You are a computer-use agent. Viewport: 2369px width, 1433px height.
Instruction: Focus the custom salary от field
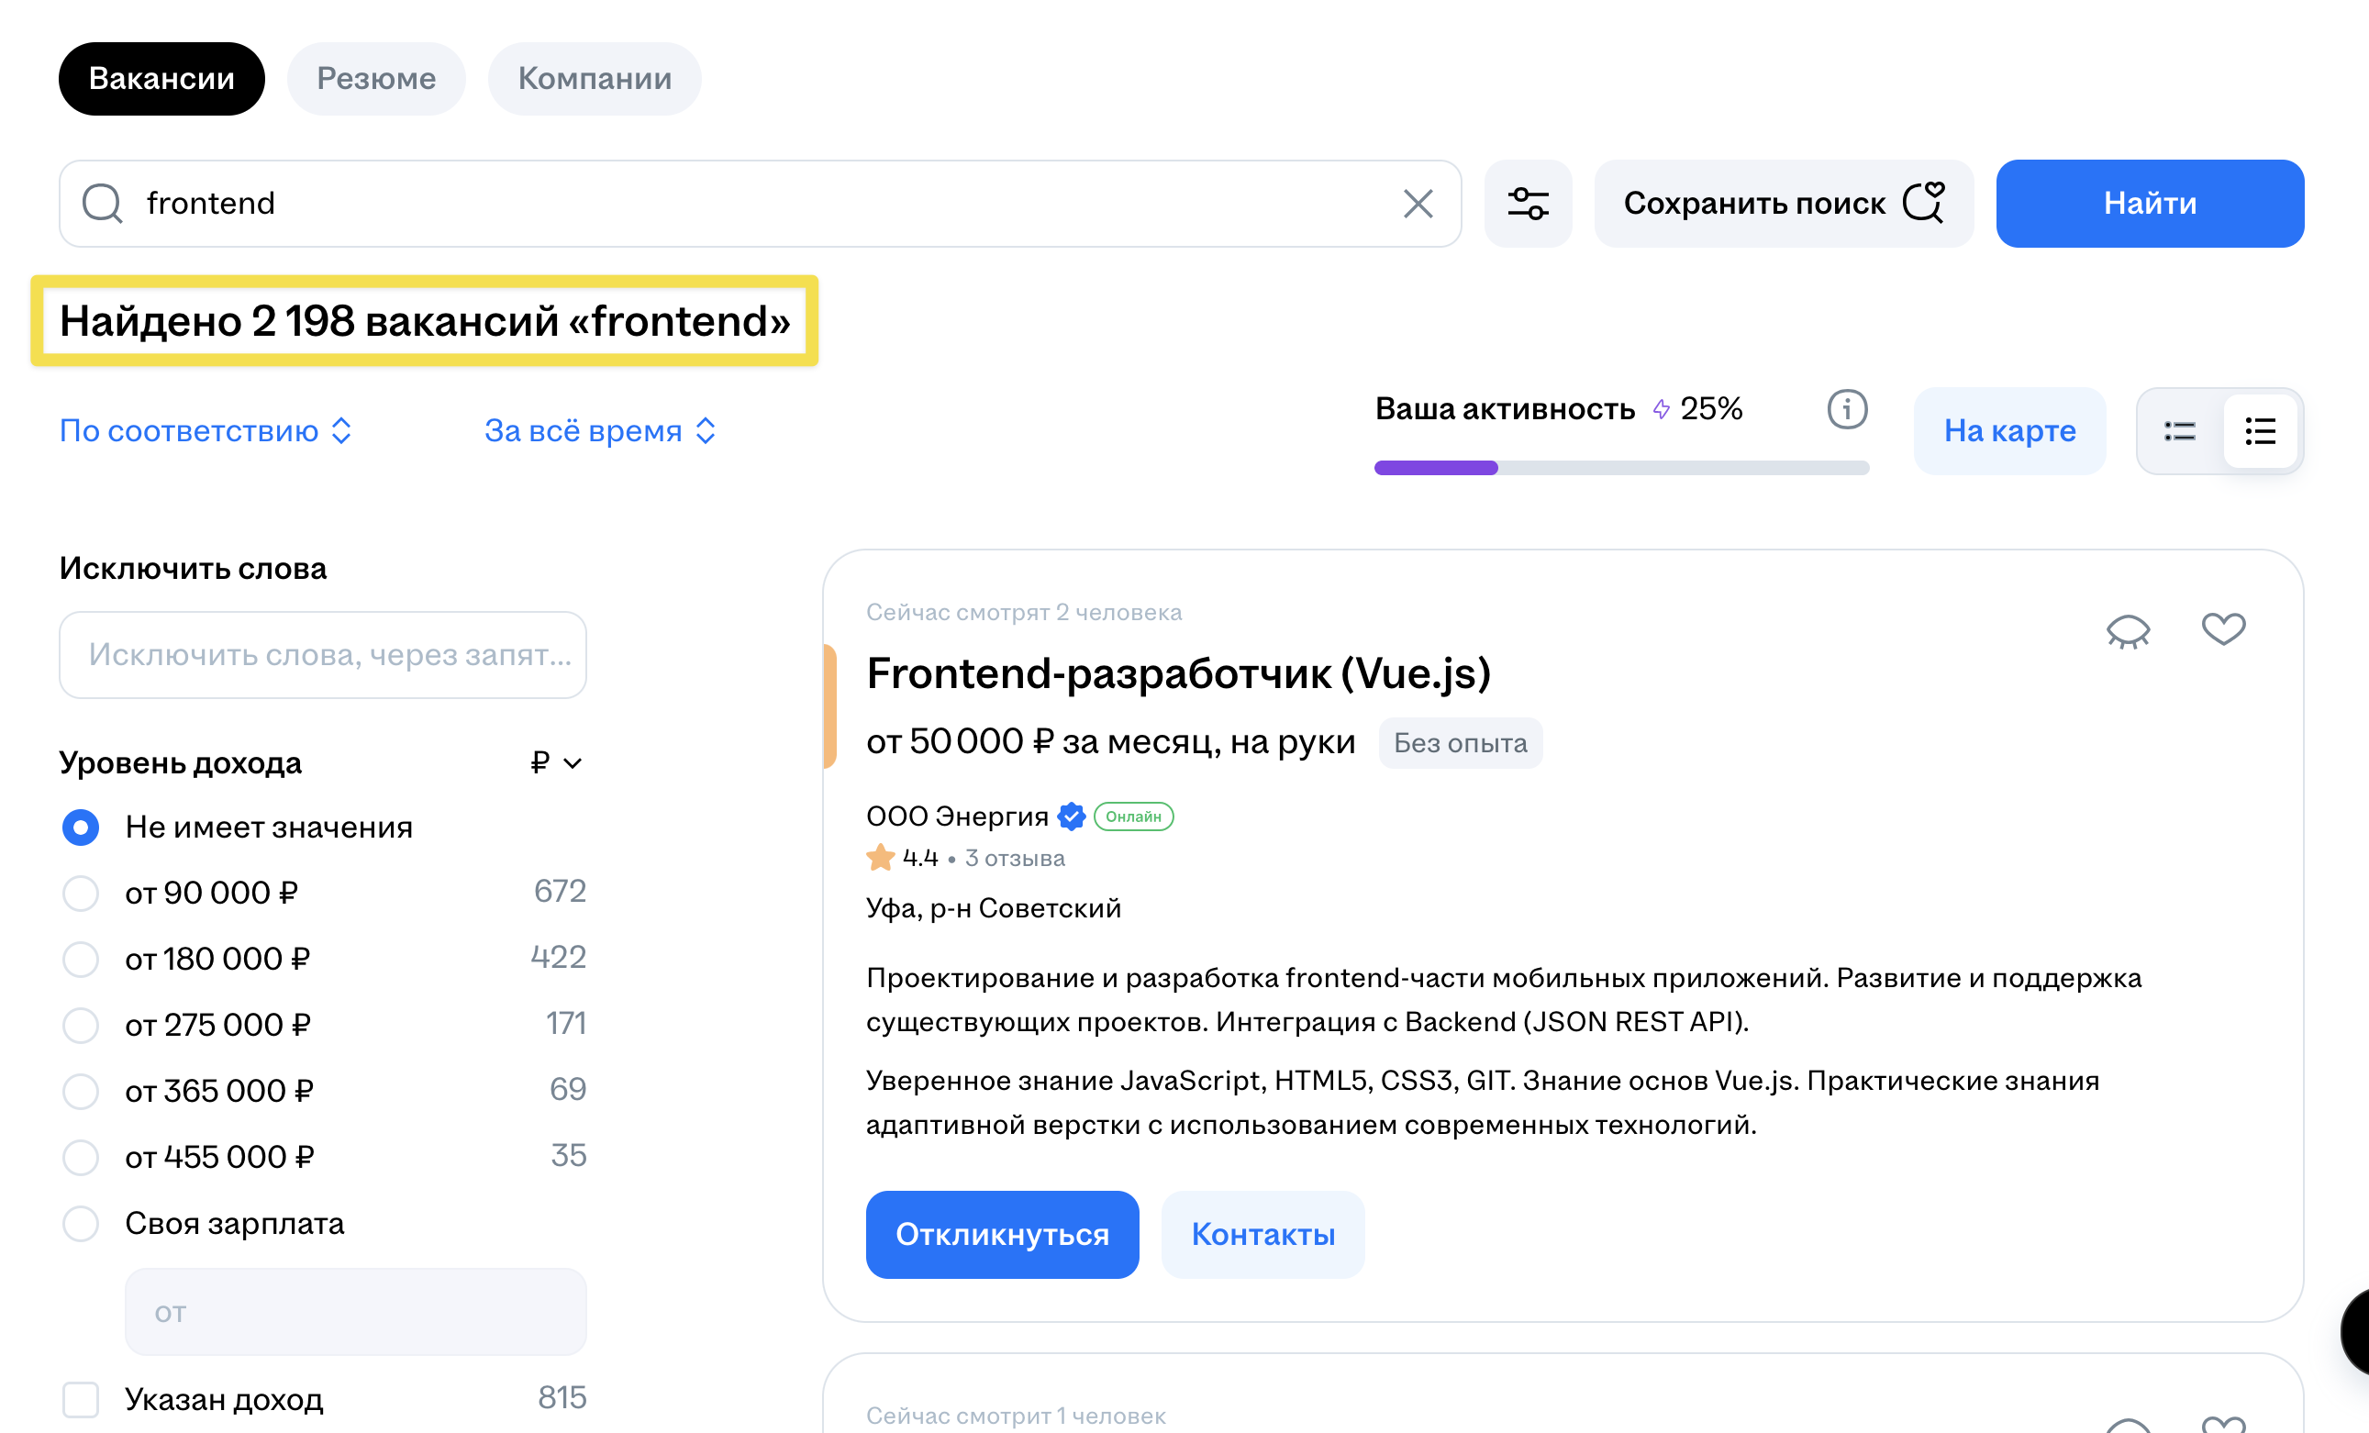click(x=355, y=1312)
